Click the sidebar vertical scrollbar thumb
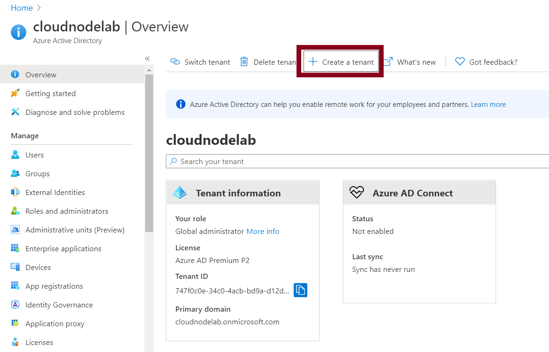Screen dimensions: 549x352 pos(149,153)
